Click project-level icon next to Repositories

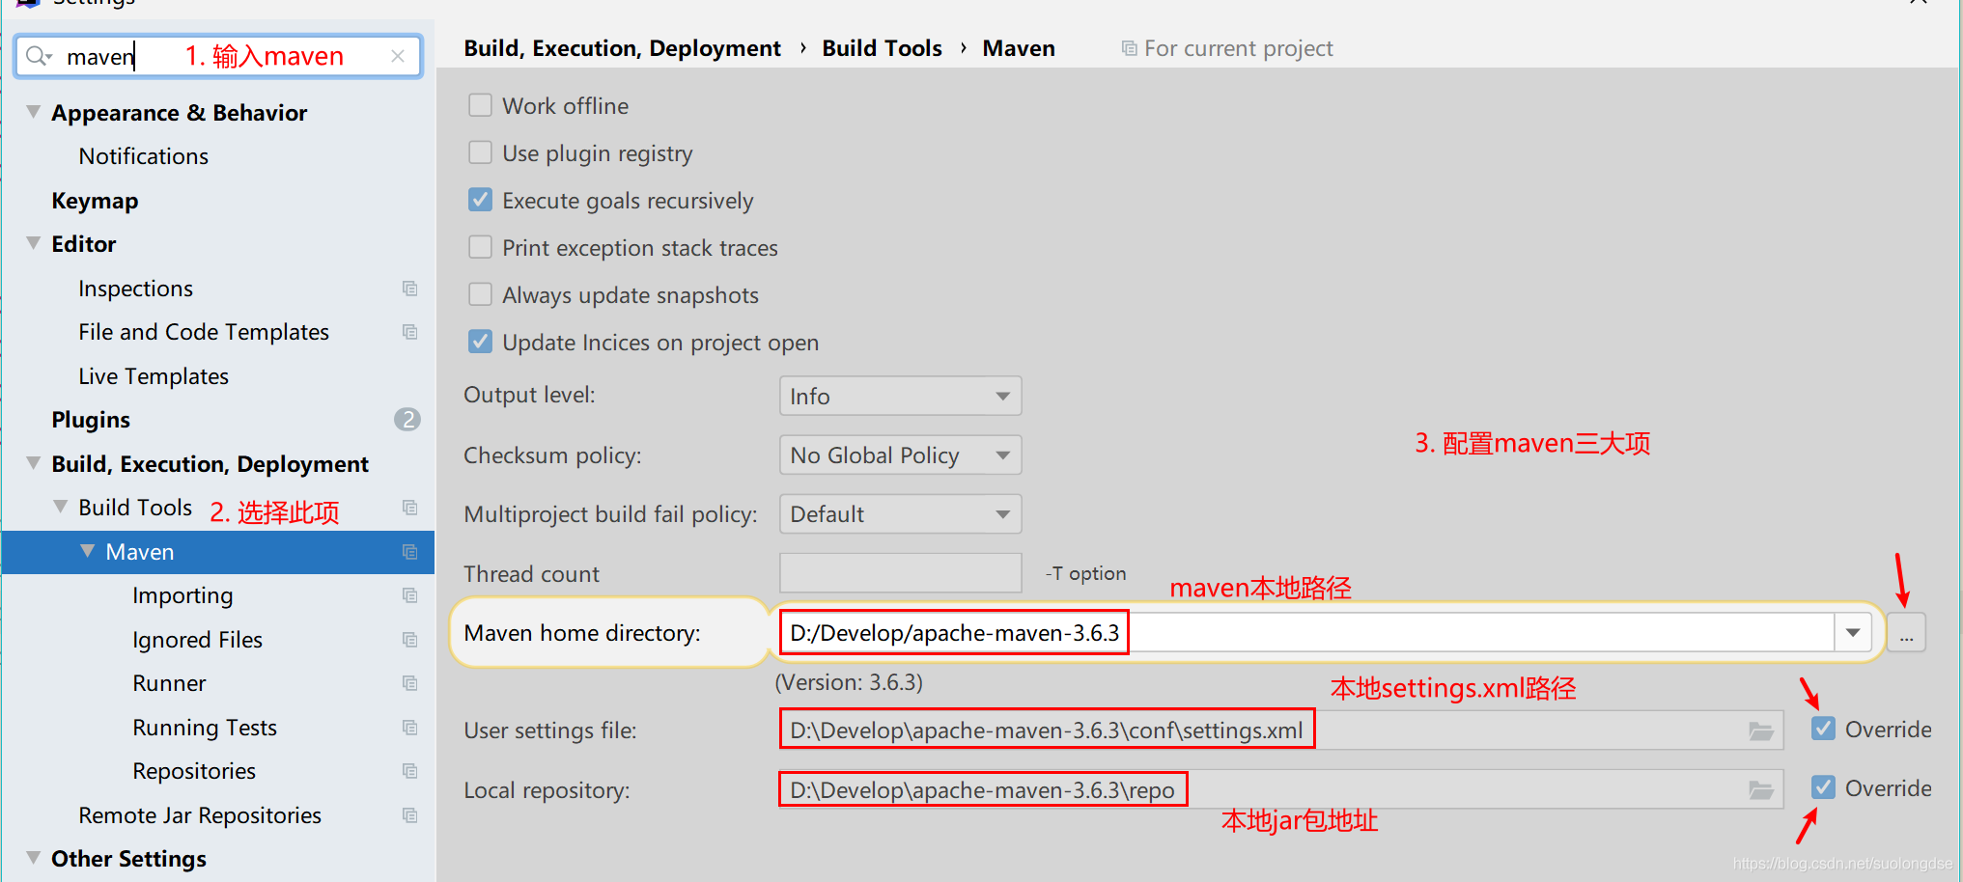(x=409, y=771)
